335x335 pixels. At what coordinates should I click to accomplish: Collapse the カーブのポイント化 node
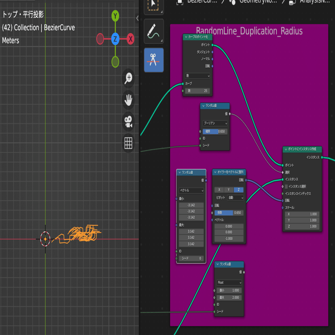click(x=186, y=37)
